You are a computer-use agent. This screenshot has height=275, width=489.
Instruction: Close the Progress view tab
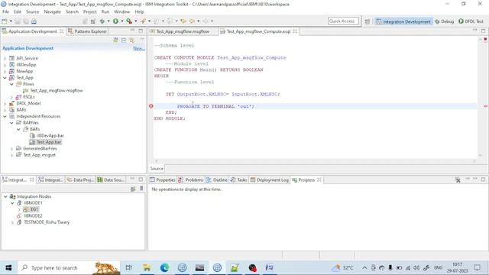pyautogui.click(x=319, y=180)
